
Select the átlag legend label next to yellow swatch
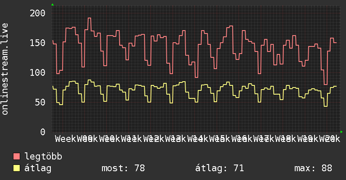pyautogui.click(x=38, y=168)
